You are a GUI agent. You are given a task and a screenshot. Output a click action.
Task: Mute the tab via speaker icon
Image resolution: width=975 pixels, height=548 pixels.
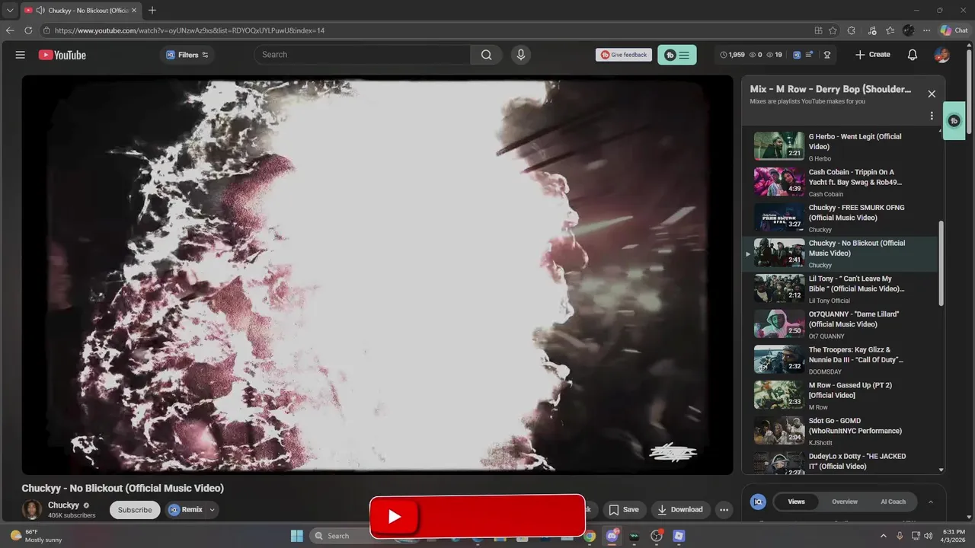[40, 10]
